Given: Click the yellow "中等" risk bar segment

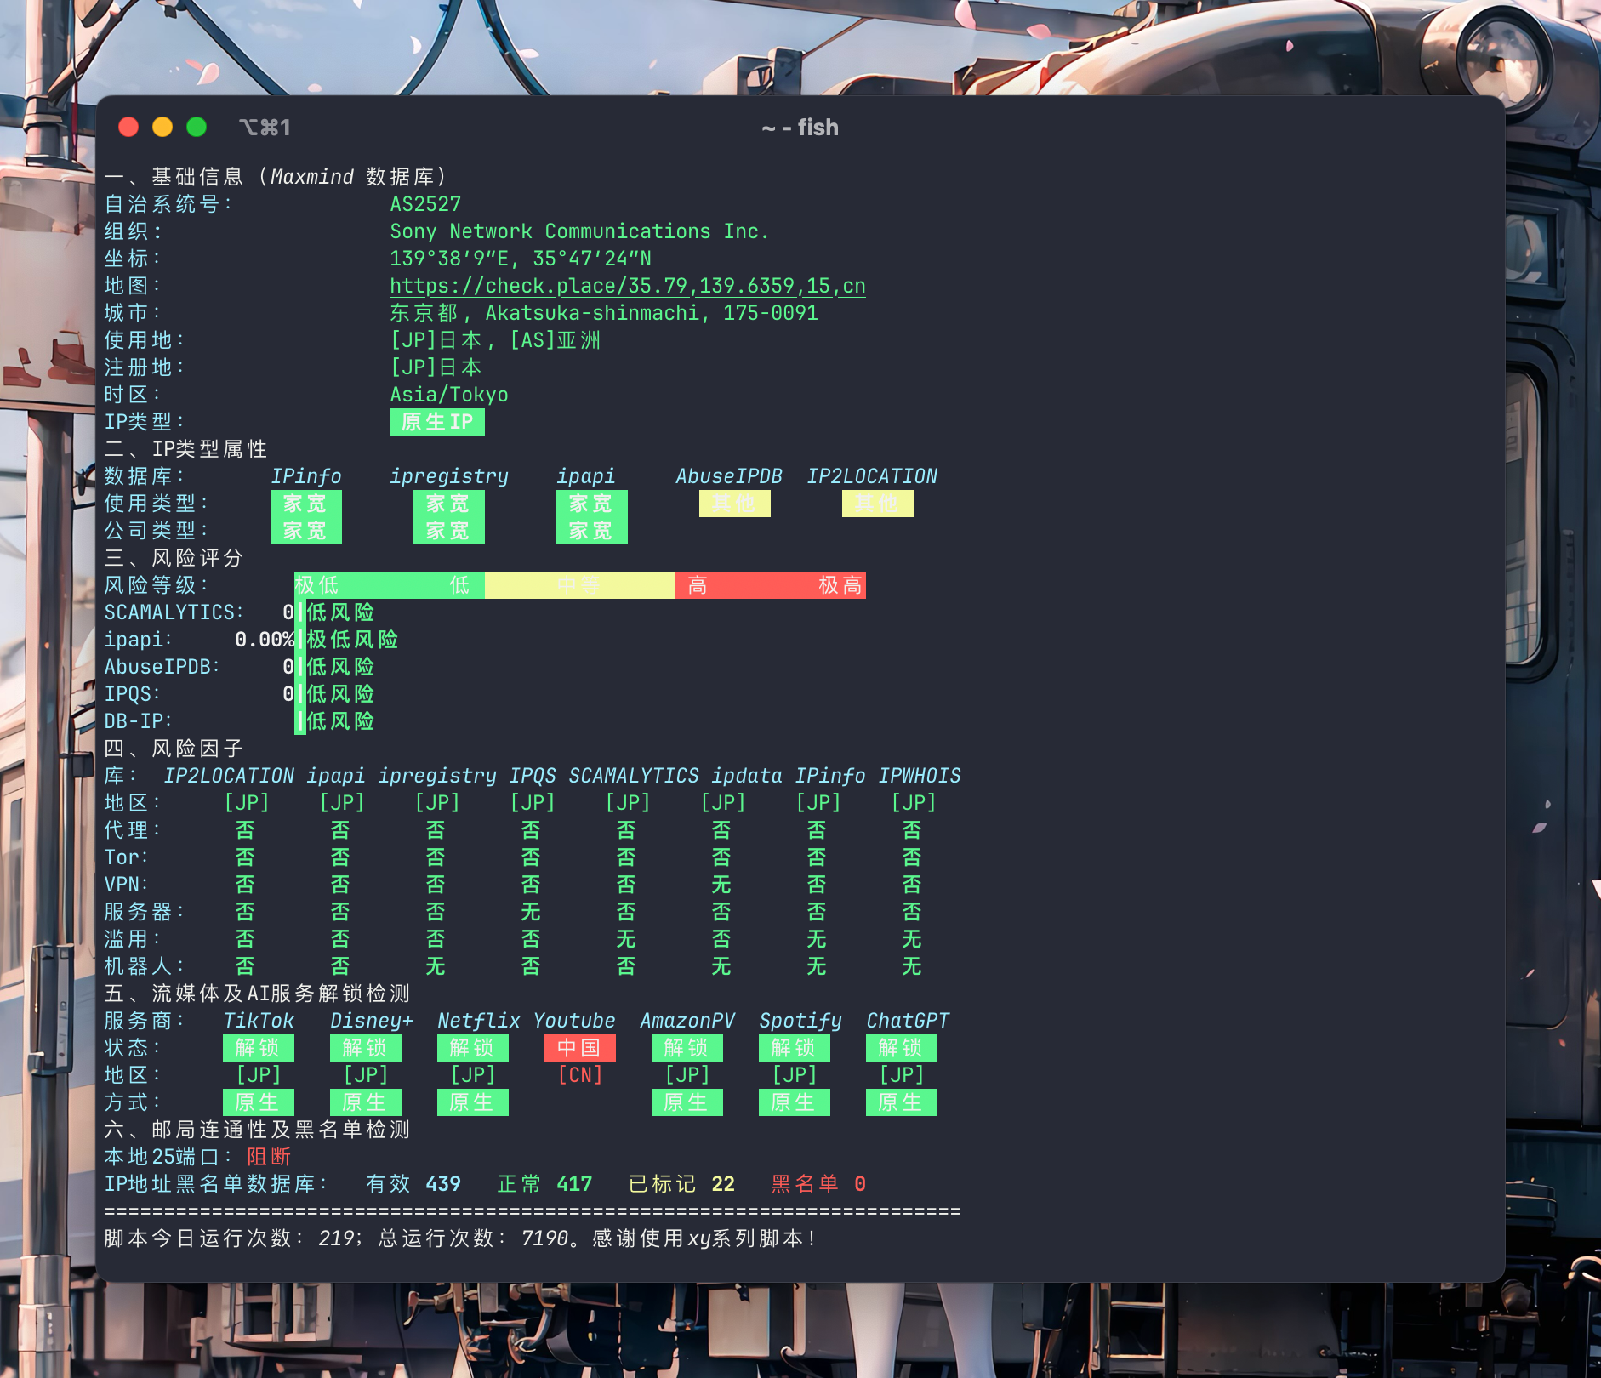Looking at the screenshot, I should point(579,585).
